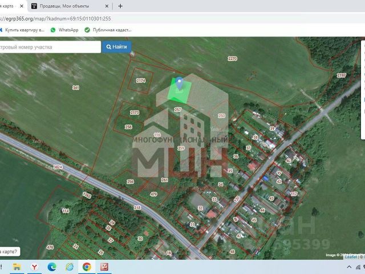Select parcel labeled 48

[232, 252]
